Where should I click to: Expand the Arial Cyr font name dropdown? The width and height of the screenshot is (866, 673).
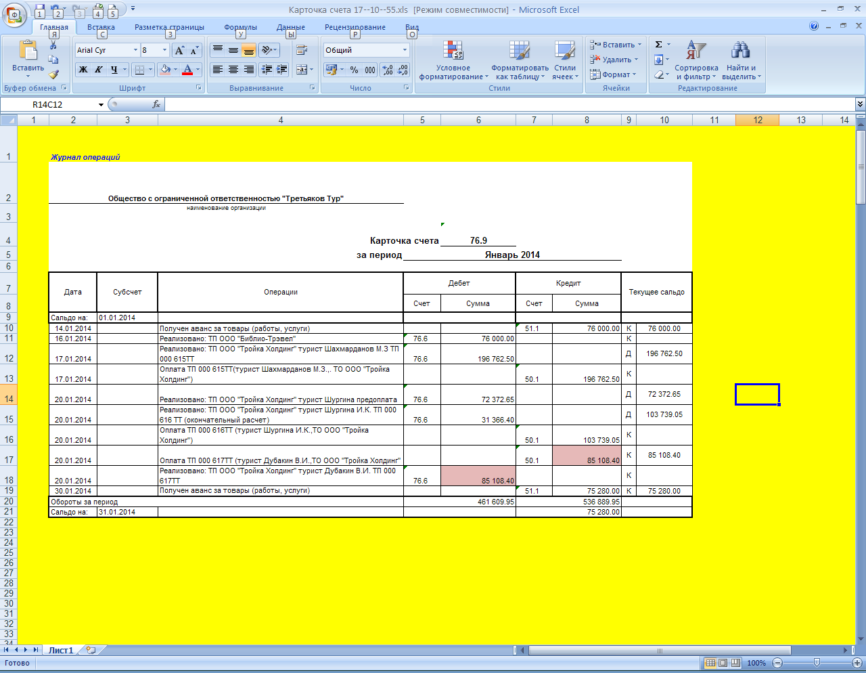[x=135, y=50]
